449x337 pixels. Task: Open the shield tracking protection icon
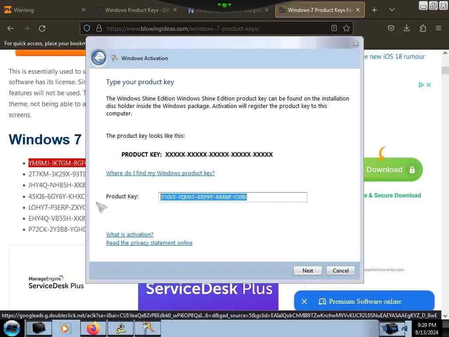coord(87,28)
